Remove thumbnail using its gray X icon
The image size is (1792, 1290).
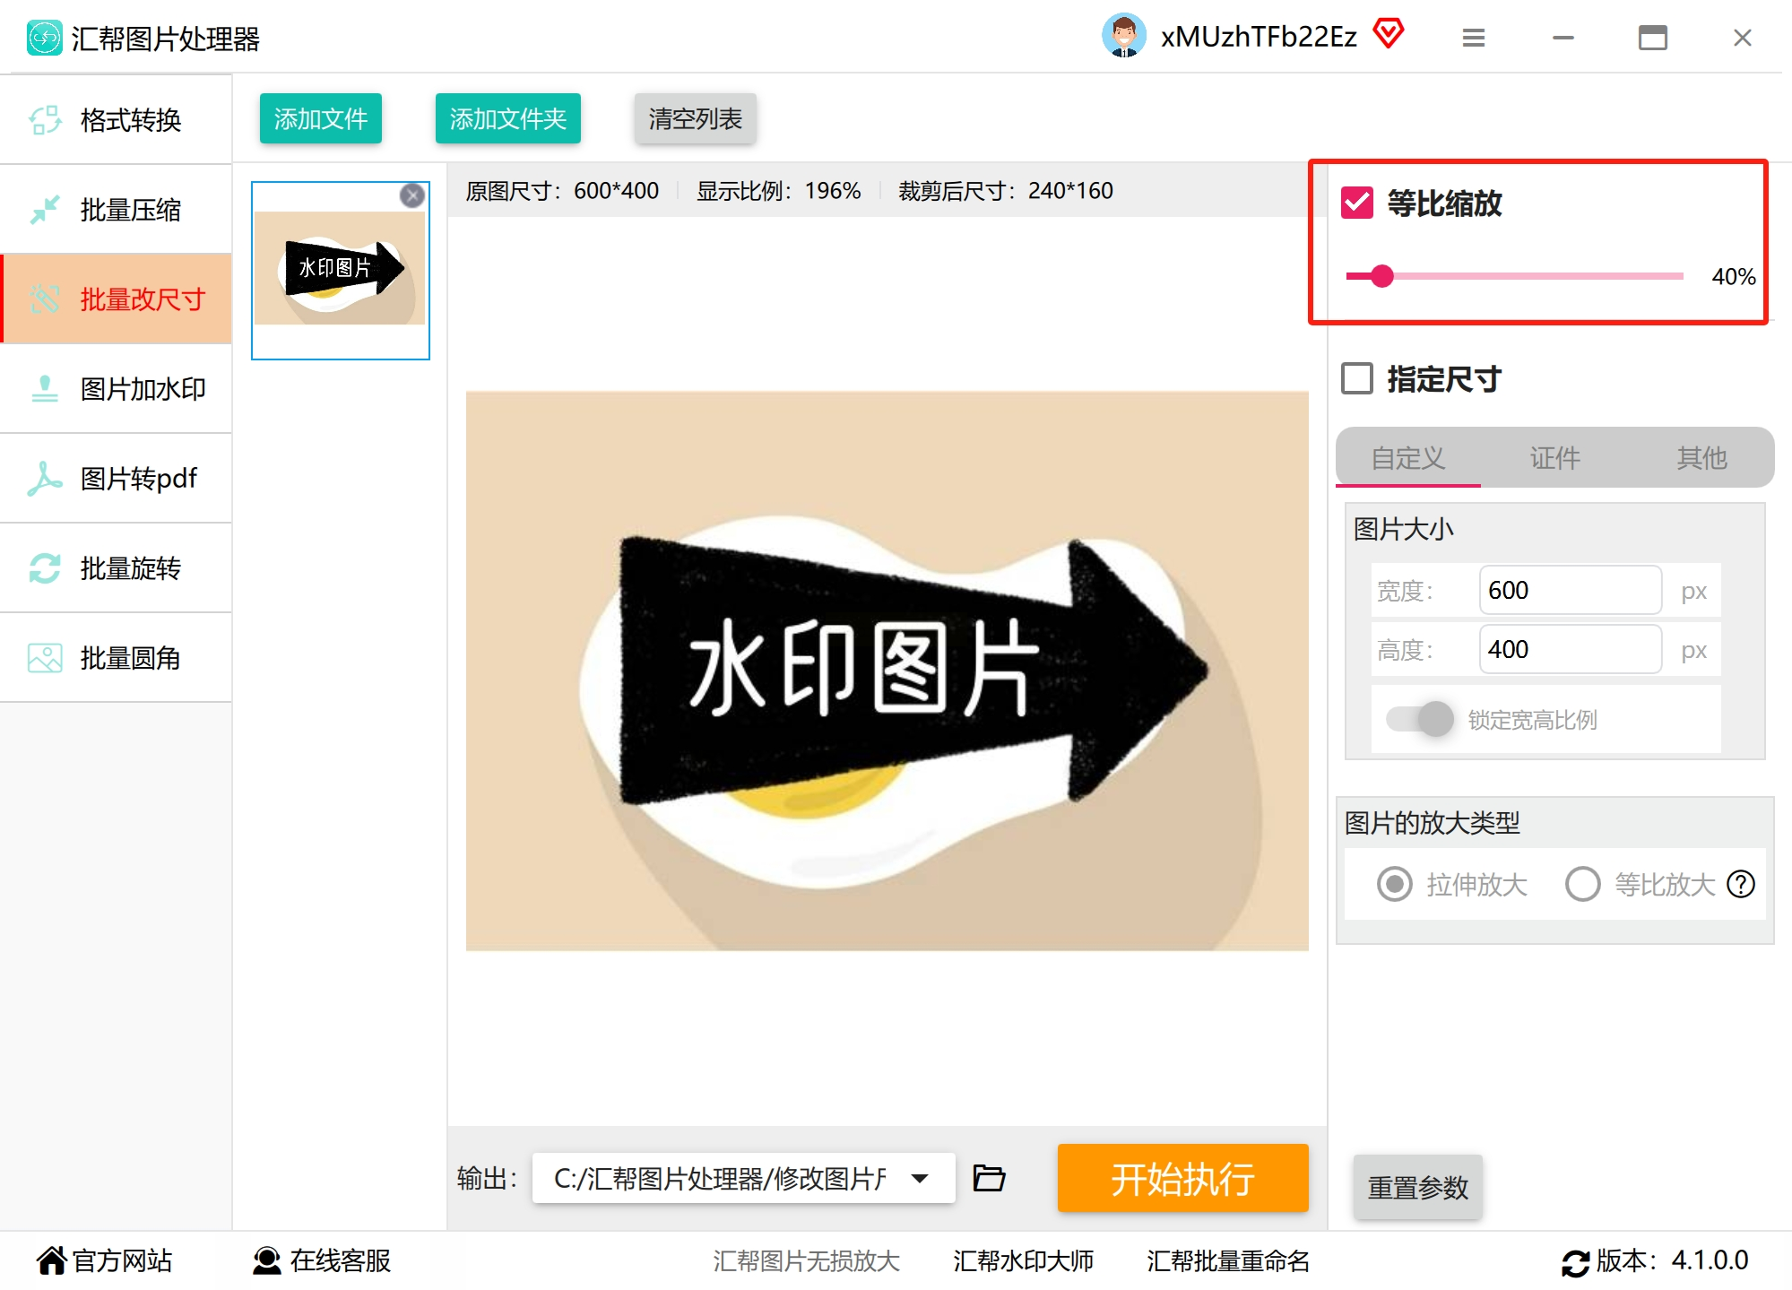412,195
